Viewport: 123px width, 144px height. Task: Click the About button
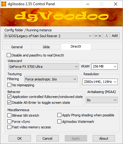point(104,138)
